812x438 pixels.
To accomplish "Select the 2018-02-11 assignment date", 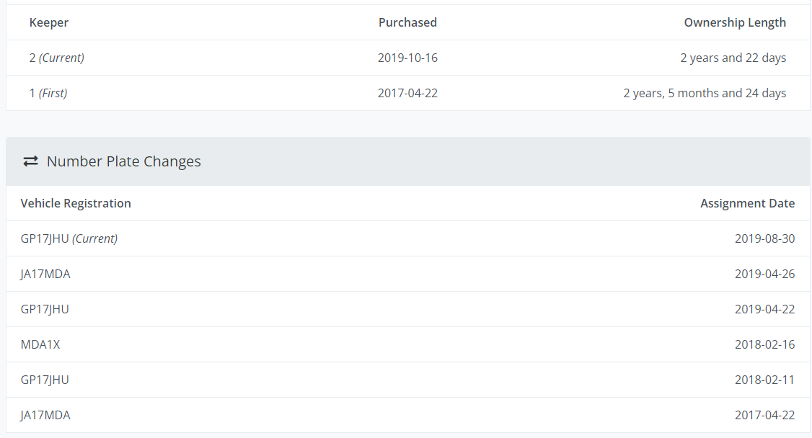I will (764, 380).
